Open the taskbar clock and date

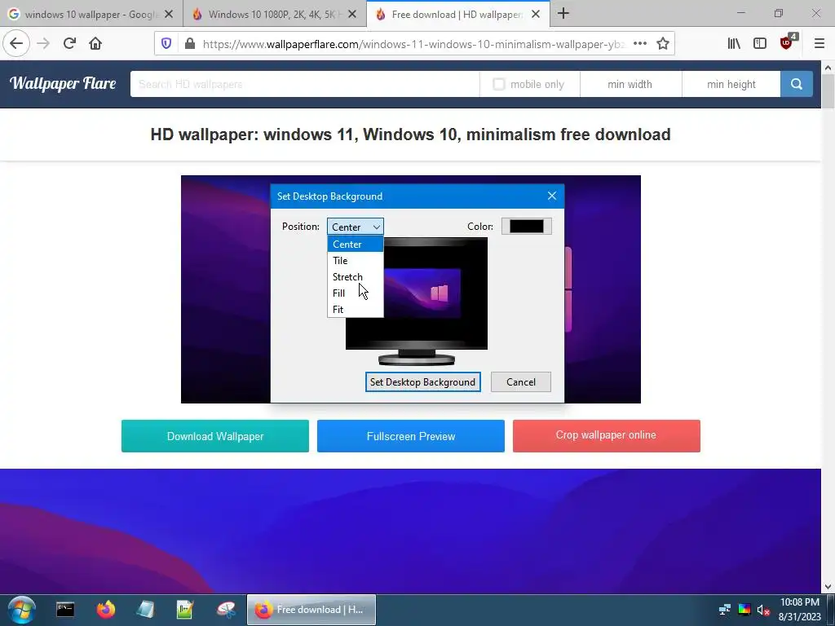point(799,610)
